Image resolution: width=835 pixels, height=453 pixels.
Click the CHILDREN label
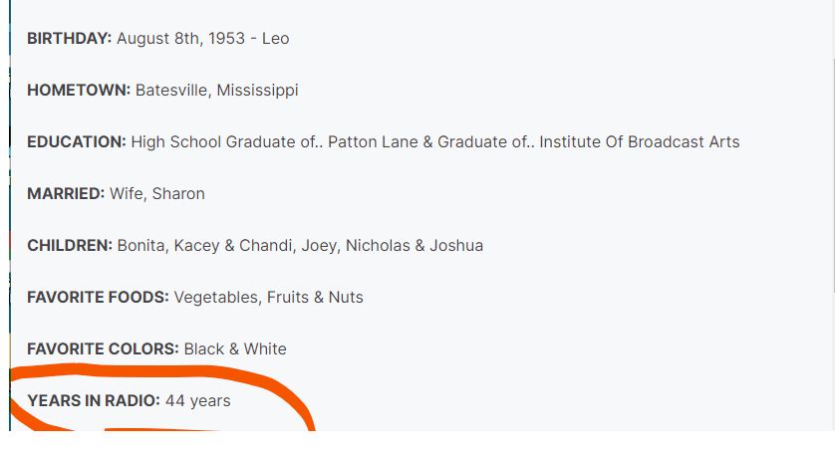[x=70, y=246]
